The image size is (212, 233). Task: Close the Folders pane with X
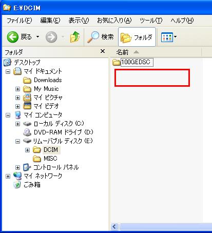(103, 51)
